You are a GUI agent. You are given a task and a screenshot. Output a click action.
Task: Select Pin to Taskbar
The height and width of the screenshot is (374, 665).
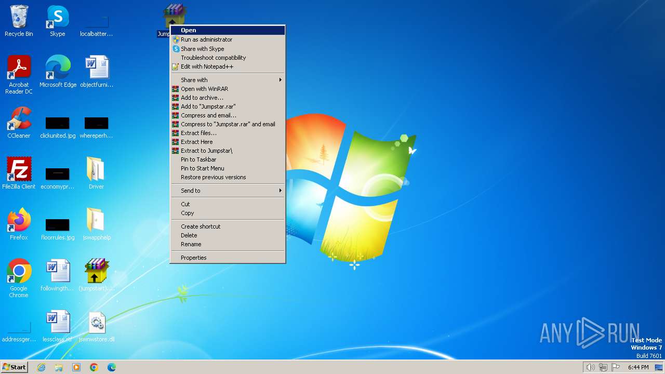pos(228,159)
